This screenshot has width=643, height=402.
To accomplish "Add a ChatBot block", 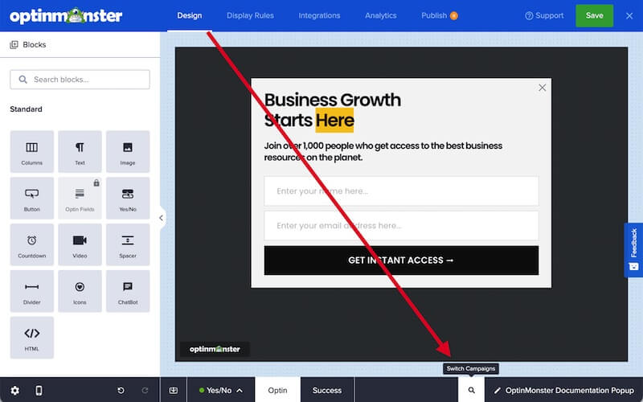I will [128, 291].
